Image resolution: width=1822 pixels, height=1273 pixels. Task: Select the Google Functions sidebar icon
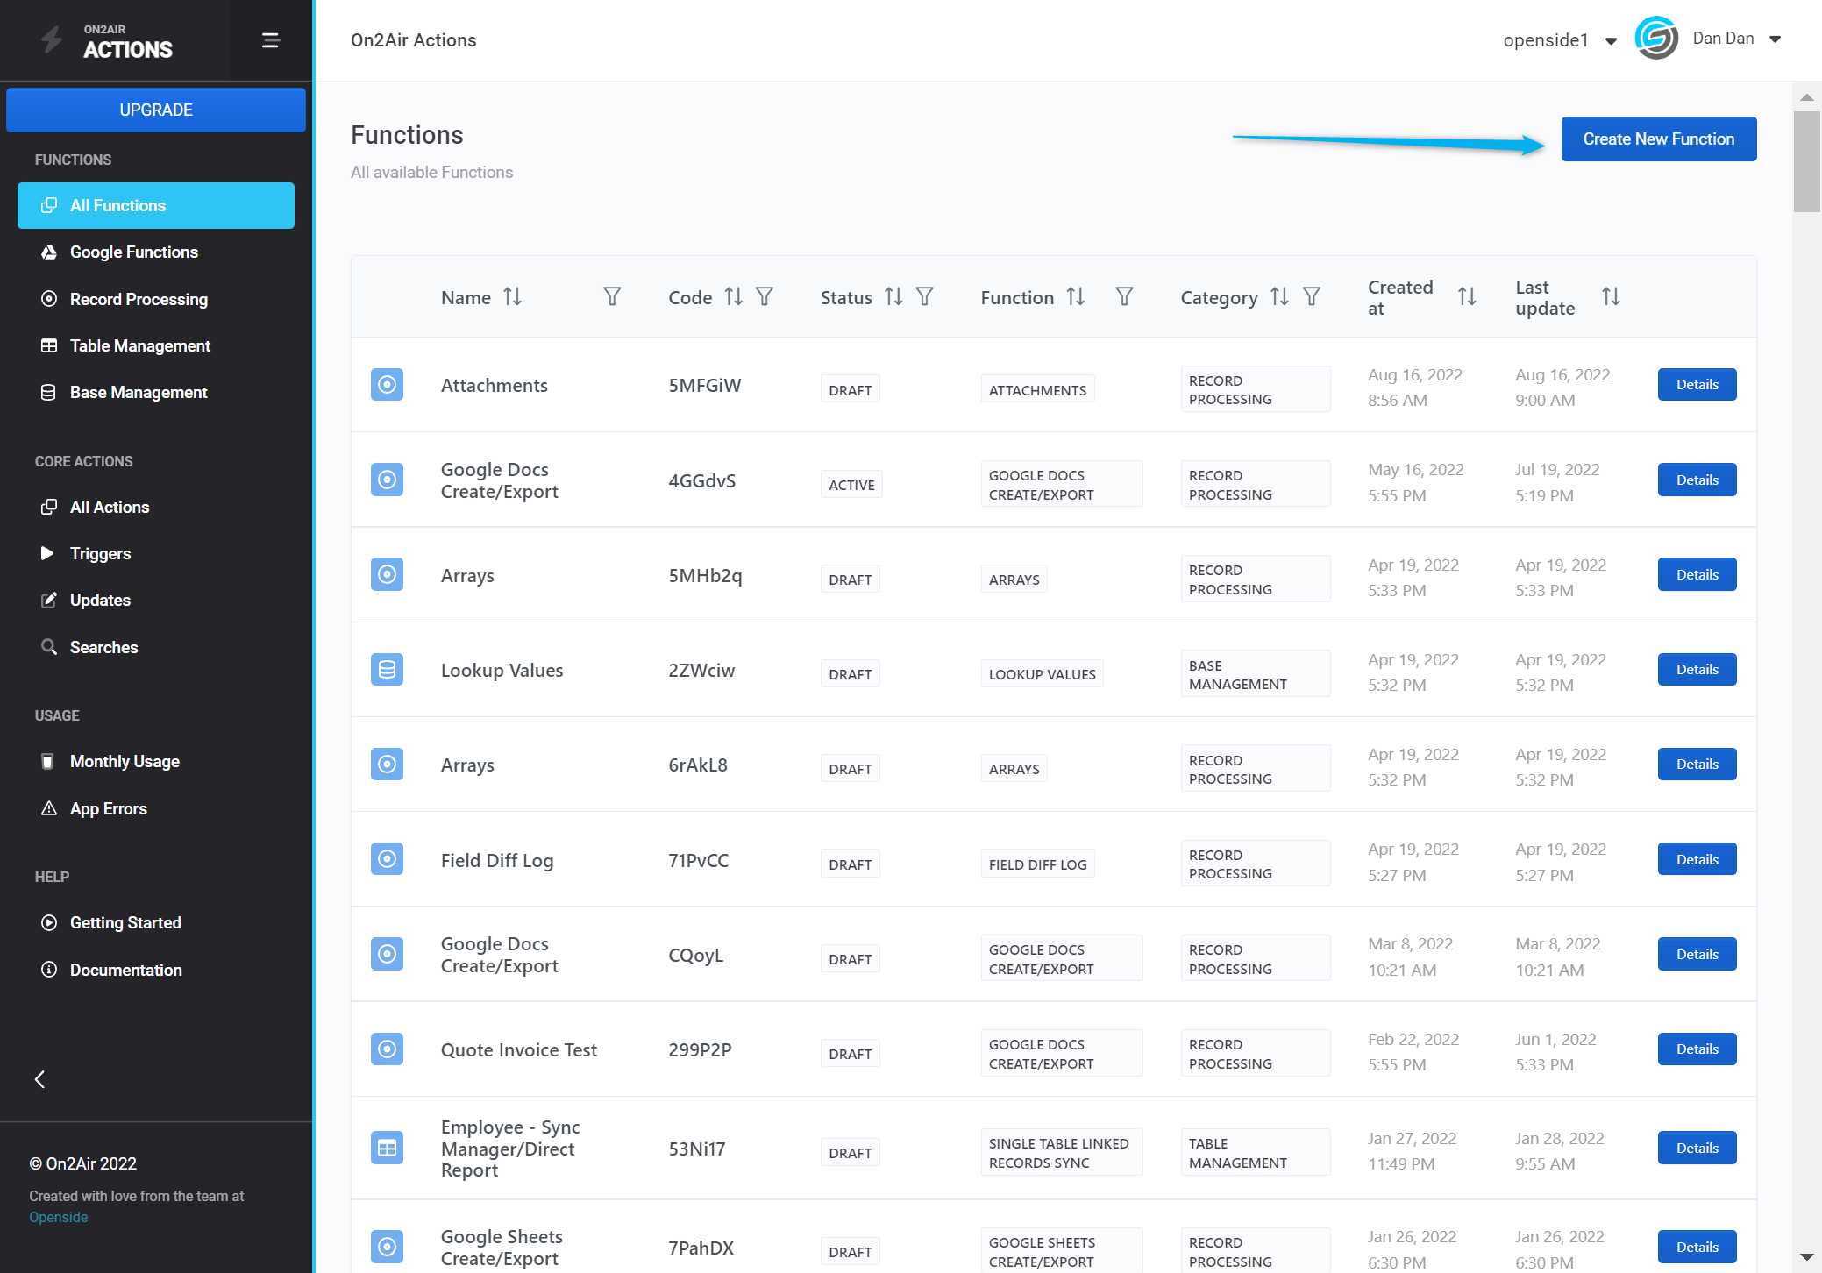pos(48,252)
